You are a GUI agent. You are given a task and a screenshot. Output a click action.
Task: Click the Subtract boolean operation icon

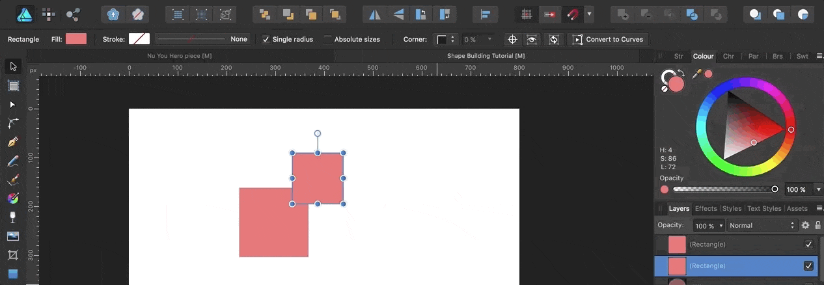point(647,14)
